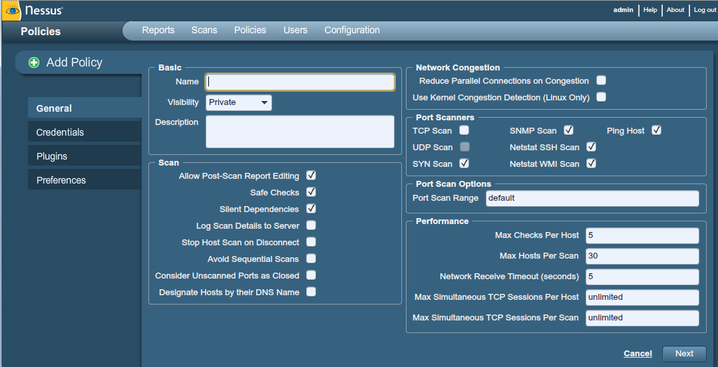Screen dimensions: 718x367
Task: Enable Log Scan Details to Server
Action: click(x=311, y=225)
